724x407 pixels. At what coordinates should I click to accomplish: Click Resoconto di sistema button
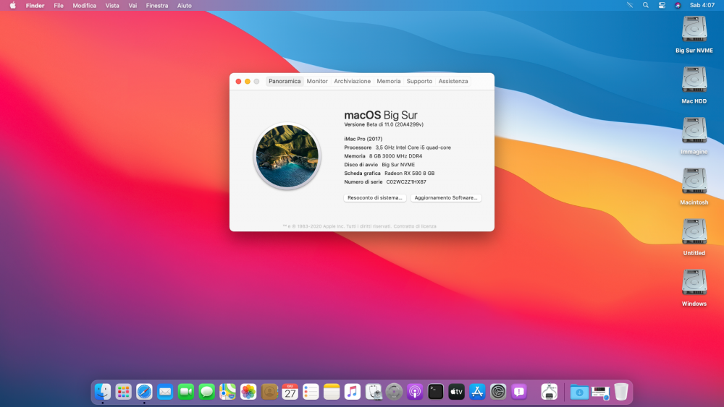pyautogui.click(x=375, y=198)
